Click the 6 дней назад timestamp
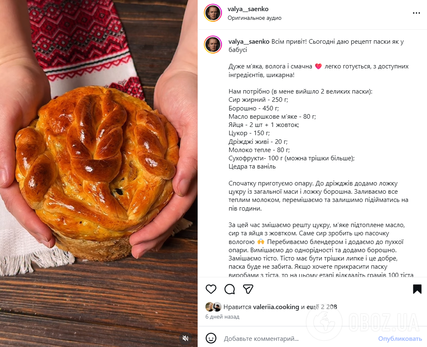The image size is (427, 347). tap(222, 317)
